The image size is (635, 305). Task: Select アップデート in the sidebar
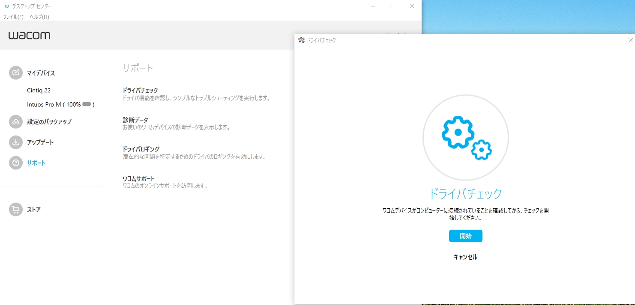[40, 142]
